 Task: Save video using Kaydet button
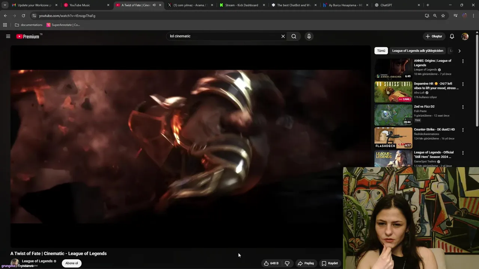click(x=330, y=263)
